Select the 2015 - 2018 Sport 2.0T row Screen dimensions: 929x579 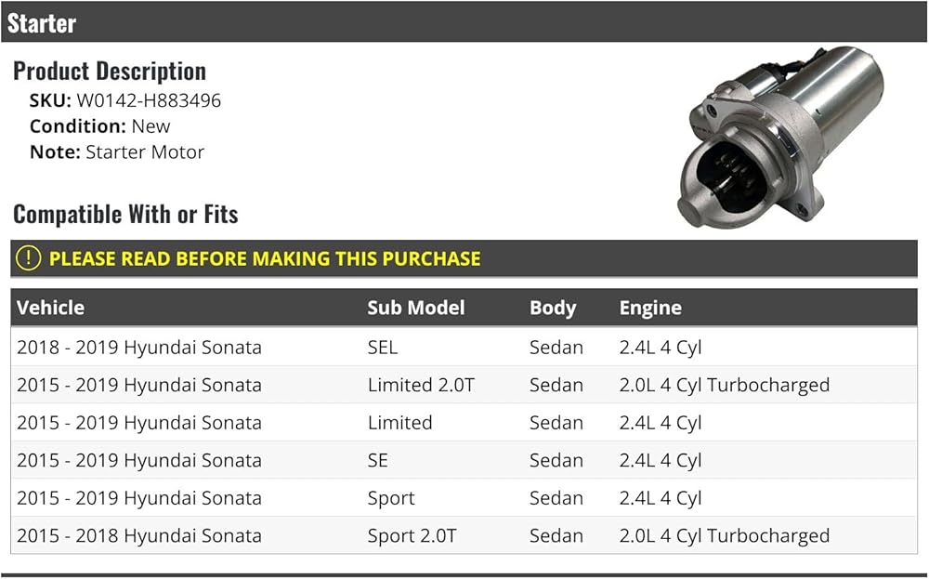(x=464, y=535)
